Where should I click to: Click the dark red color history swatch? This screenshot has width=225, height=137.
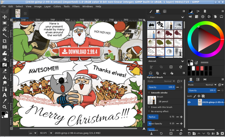coord(197,68)
